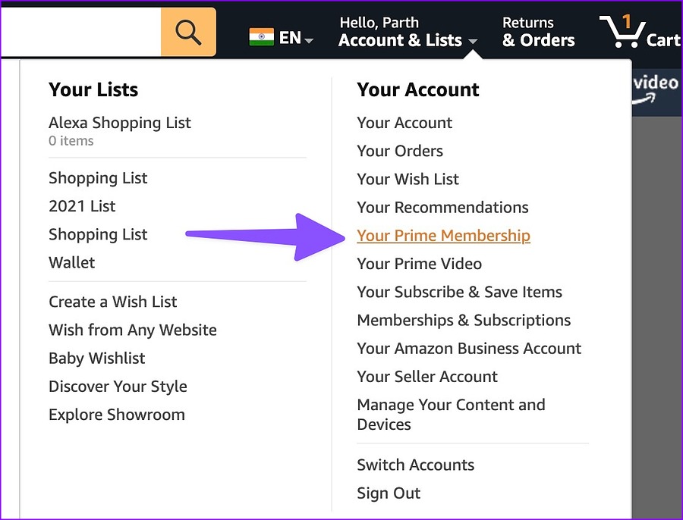
Task: Open the 2021 List
Action: tap(82, 206)
